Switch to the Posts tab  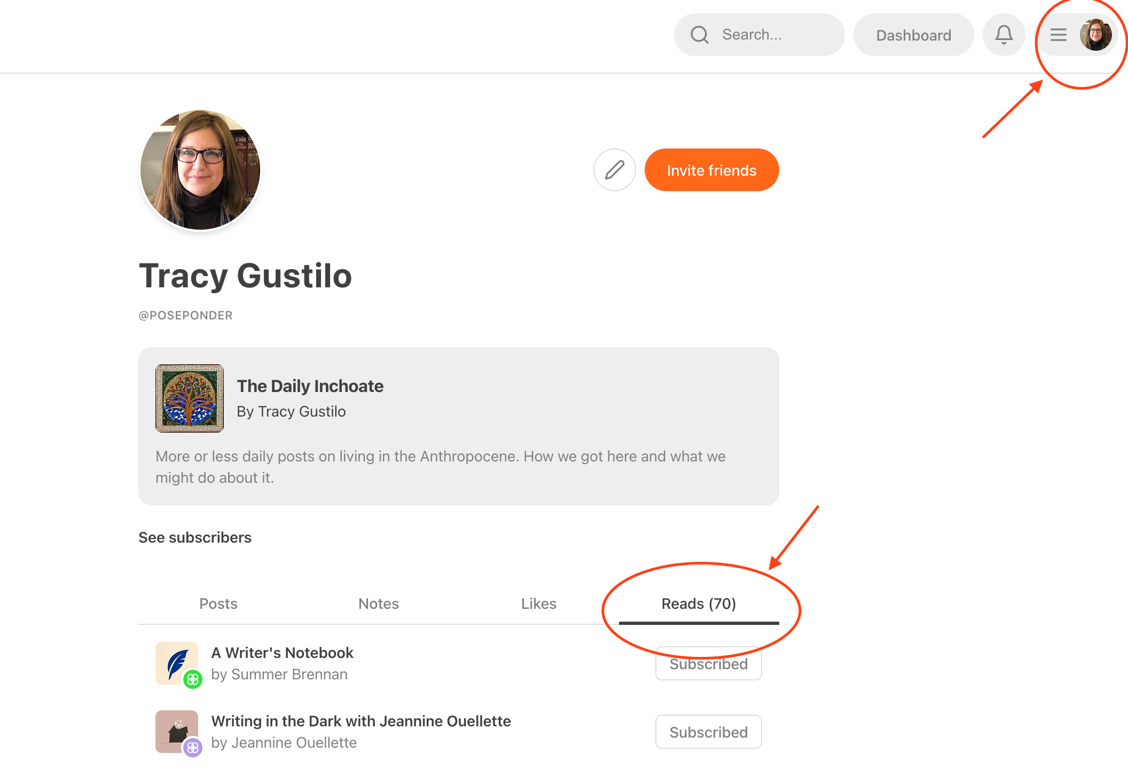click(x=218, y=604)
